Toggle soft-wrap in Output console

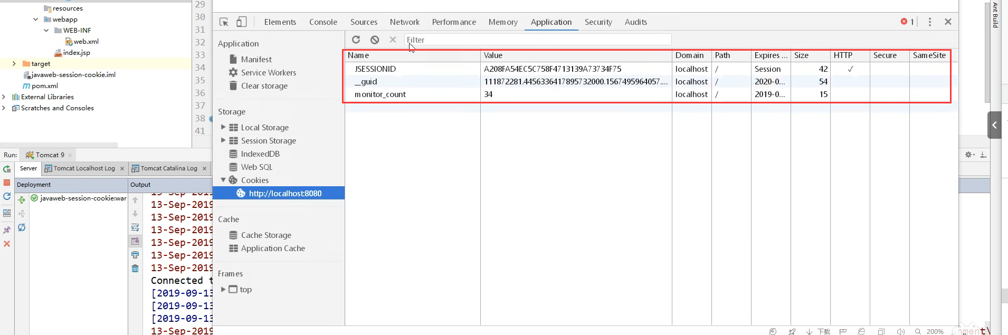click(135, 227)
